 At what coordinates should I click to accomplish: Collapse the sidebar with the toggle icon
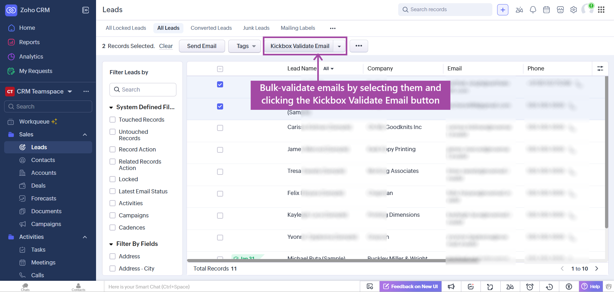[x=85, y=10]
